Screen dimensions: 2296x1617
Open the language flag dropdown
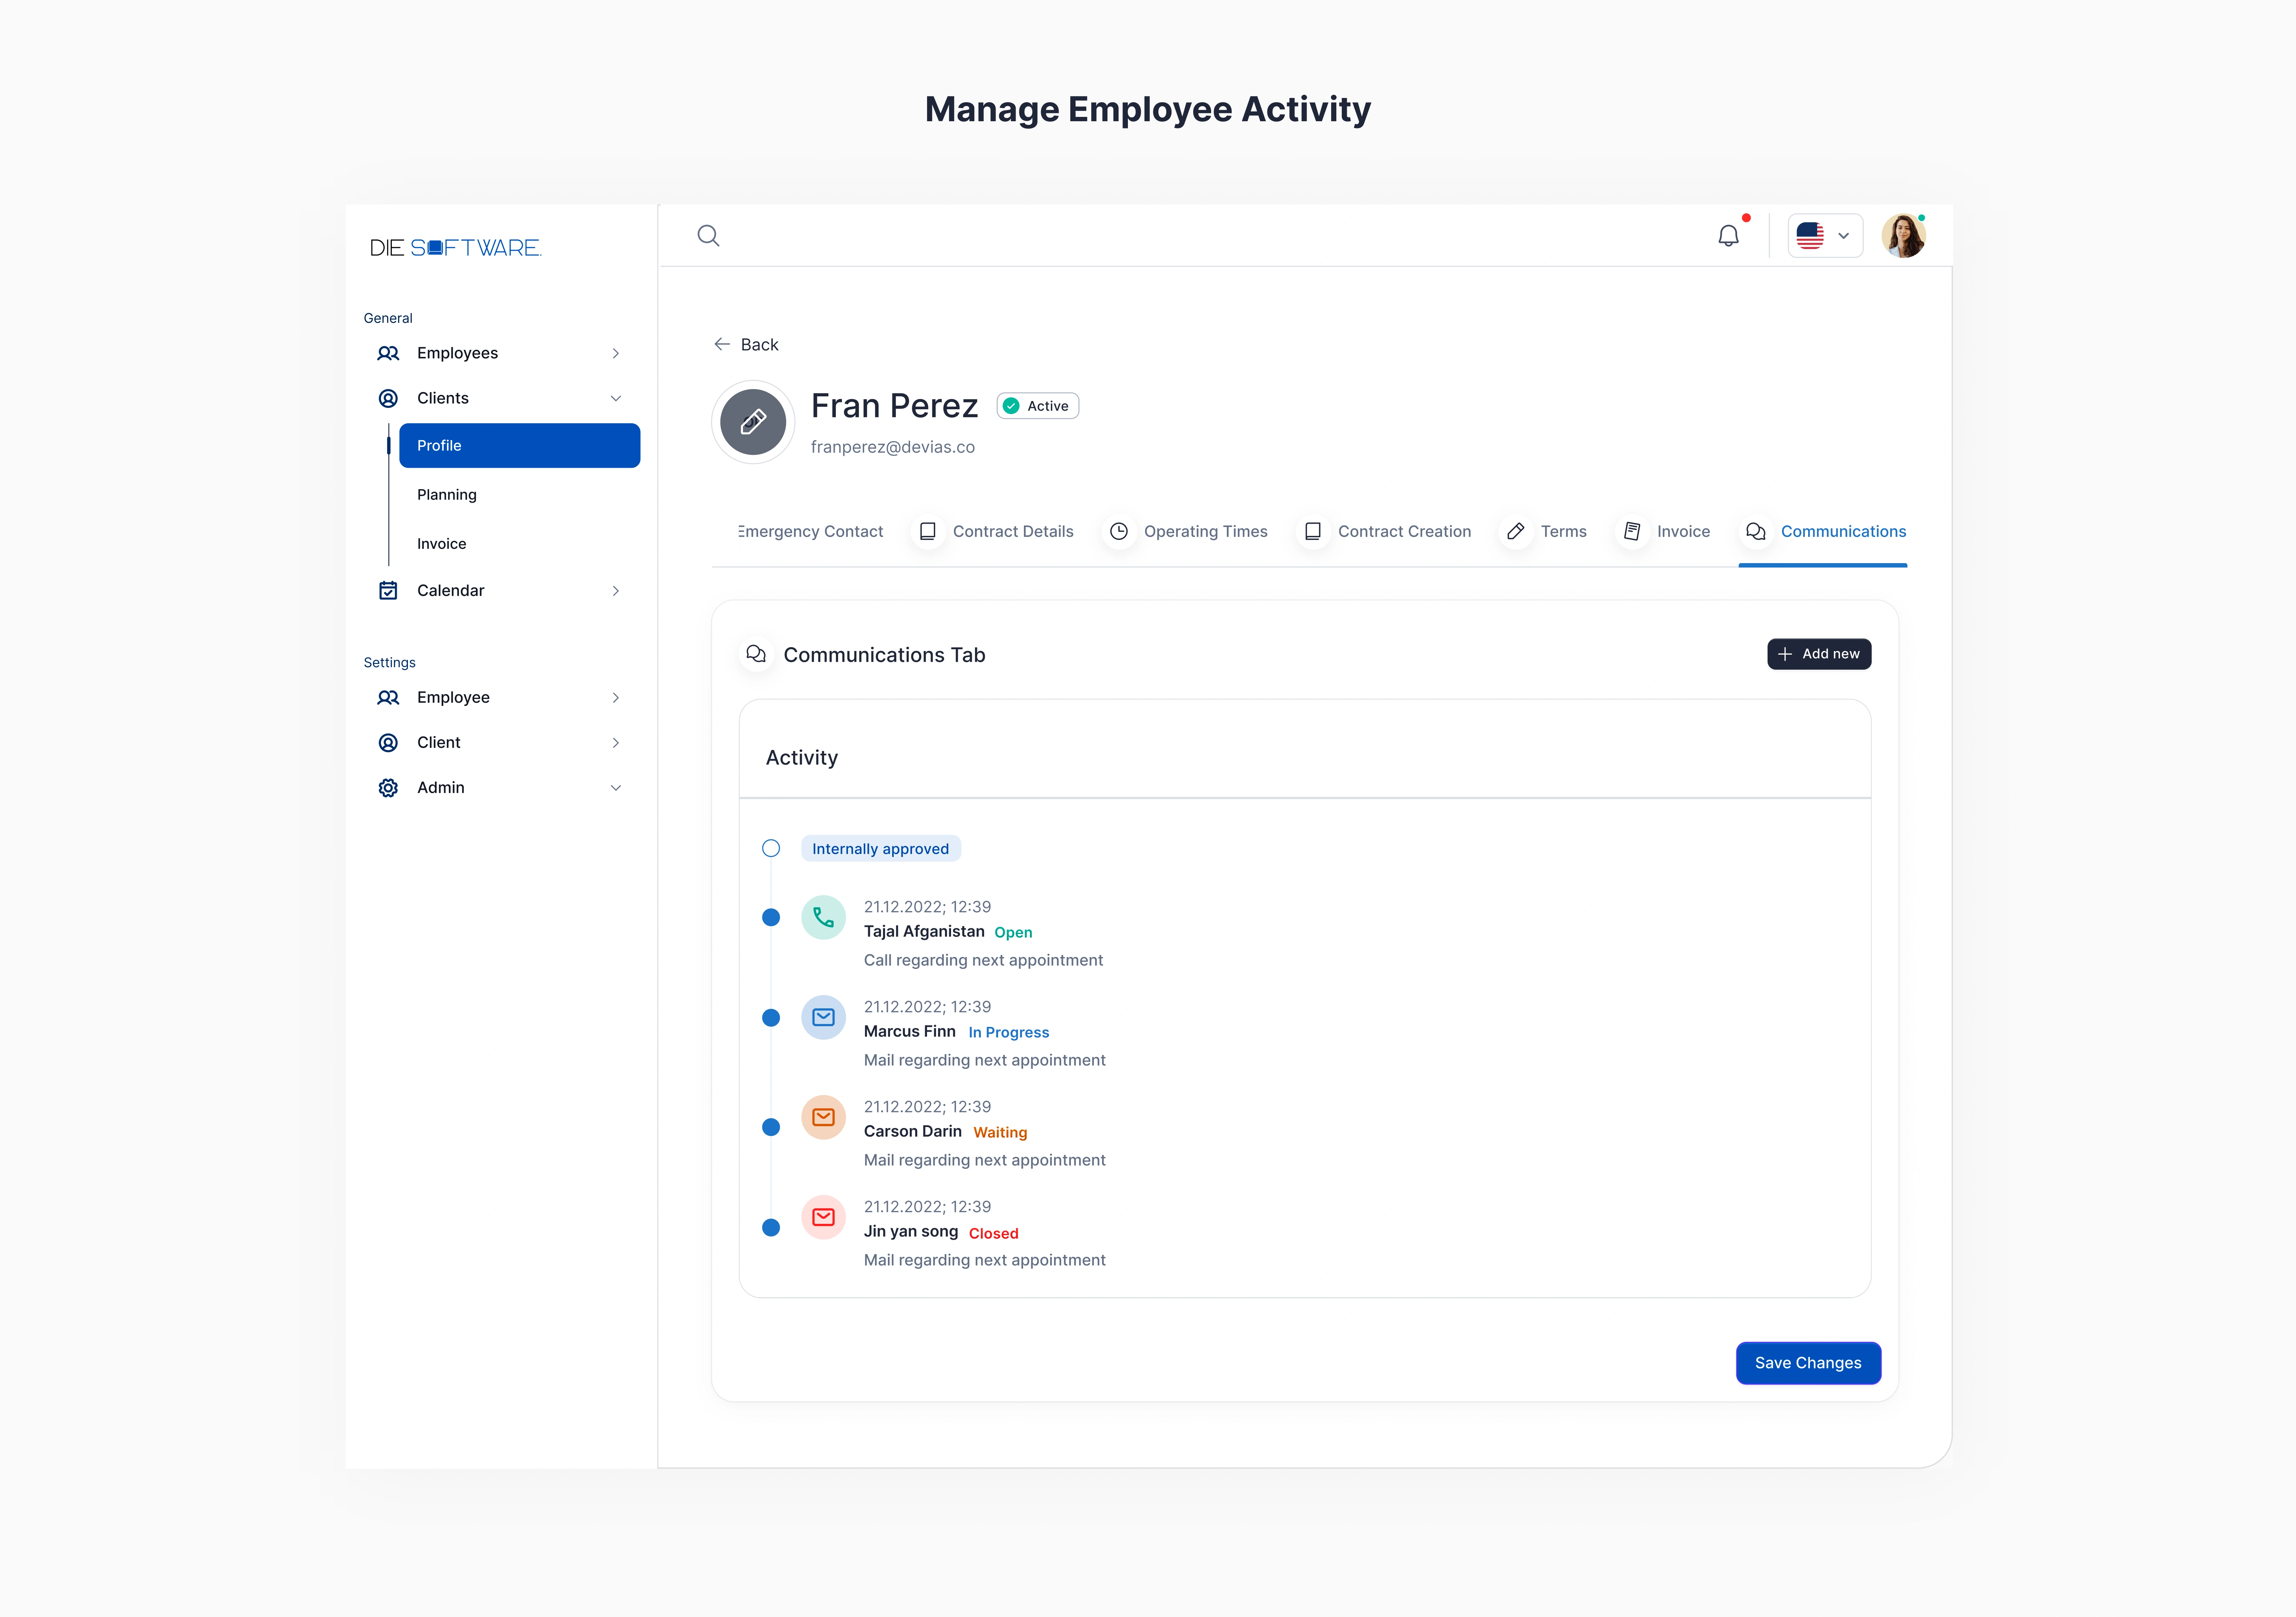pos(1824,235)
